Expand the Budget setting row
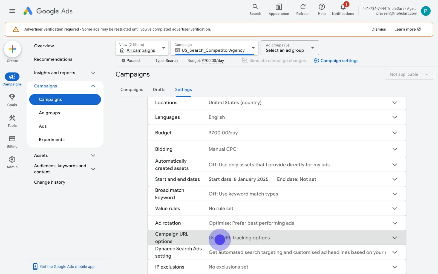The image size is (438, 274). 276,133
